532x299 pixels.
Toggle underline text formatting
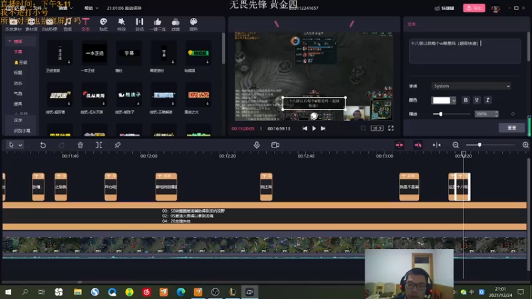pos(477,100)
